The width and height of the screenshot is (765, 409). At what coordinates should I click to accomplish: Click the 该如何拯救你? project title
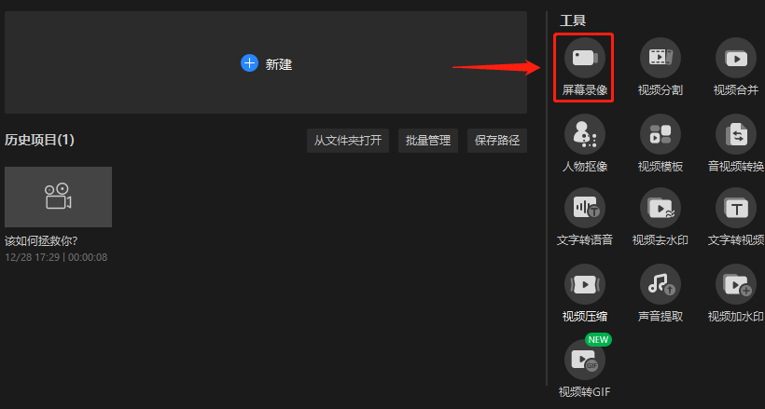tap(41, 241)
